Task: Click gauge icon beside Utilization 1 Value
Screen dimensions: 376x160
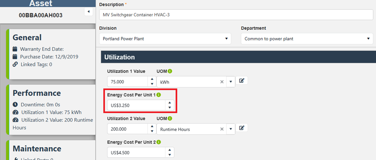Action: (x=15, y=113)
